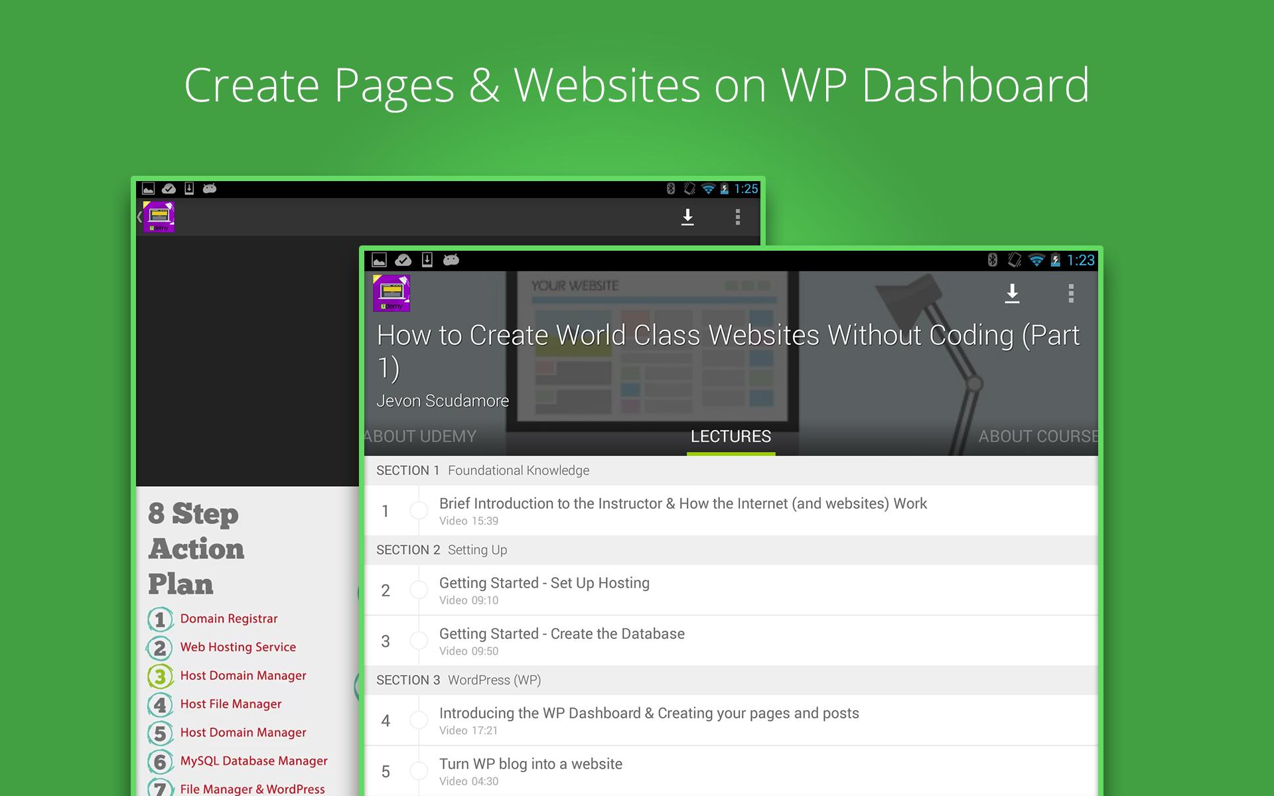Viewport: 1274px width, 796px height.
Task: Tap the Wi-Fi icon in the front status bar
Action: (x=1036, y=260)
